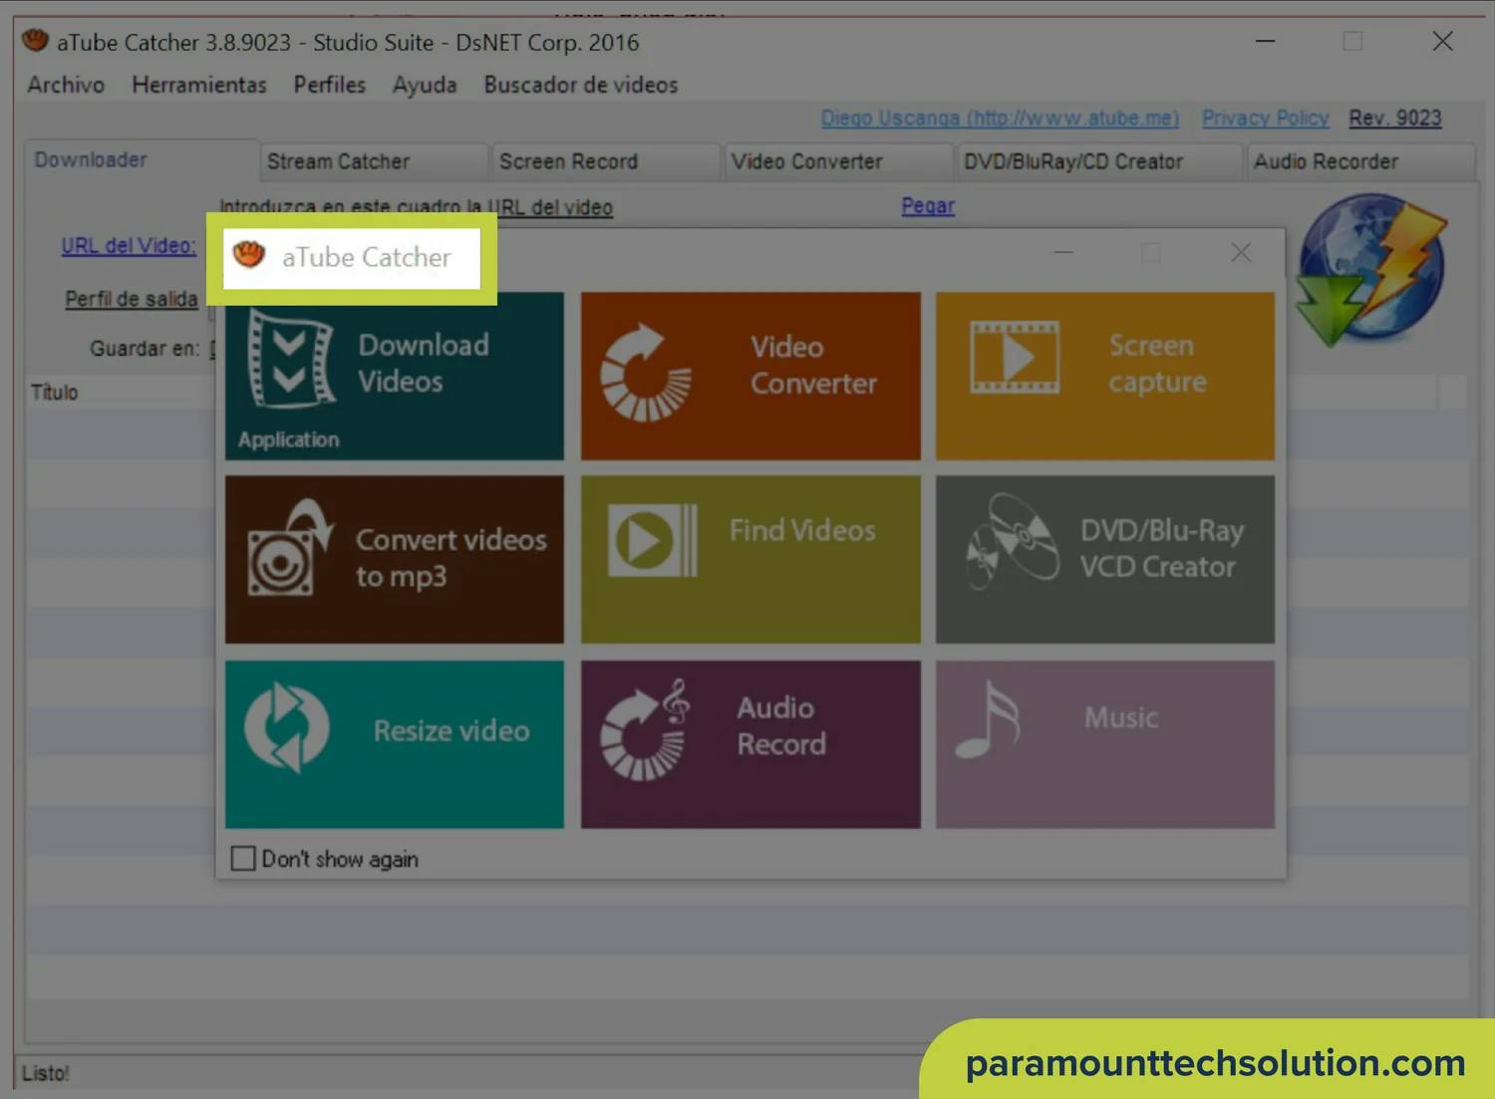
Task: Switch to the Screen Record tab
Action: tap(605, 161)
